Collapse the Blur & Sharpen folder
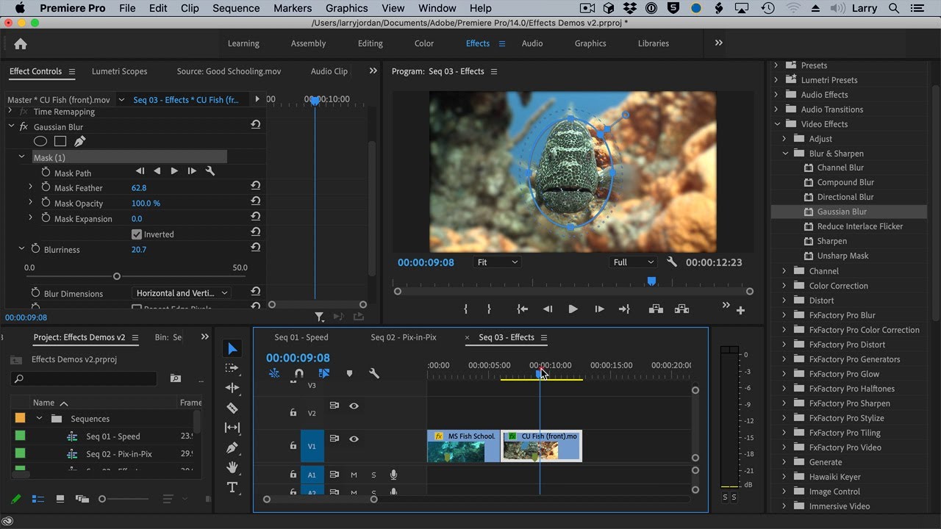This screenshot has width=941, height=529. pos(784,154)
